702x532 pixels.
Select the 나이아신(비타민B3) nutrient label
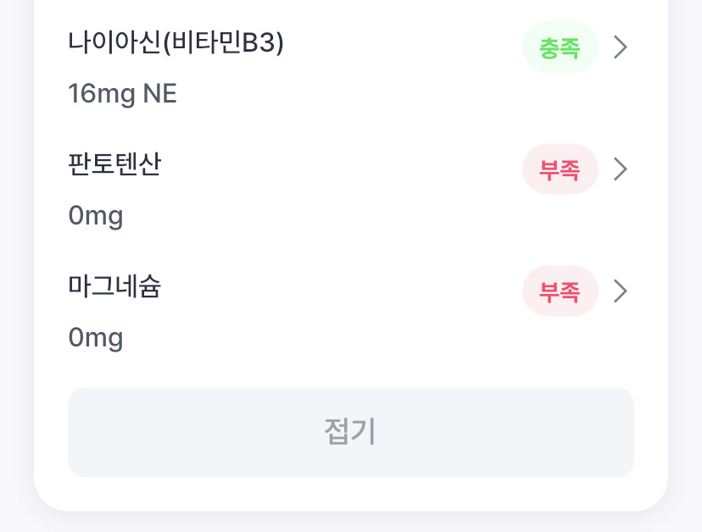pos(175,42)
